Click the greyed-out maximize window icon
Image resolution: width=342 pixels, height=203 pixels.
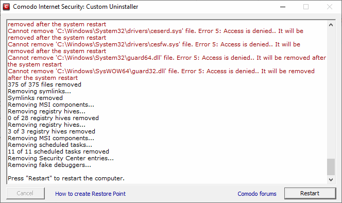[x=306, y=7]
